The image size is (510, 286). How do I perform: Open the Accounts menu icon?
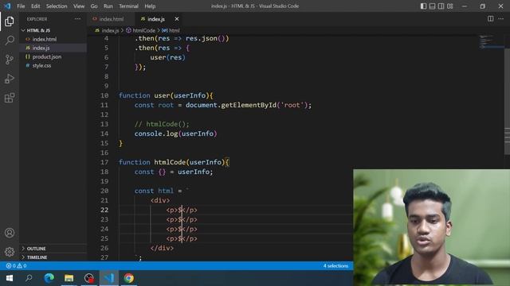click(x=10, y=233)
